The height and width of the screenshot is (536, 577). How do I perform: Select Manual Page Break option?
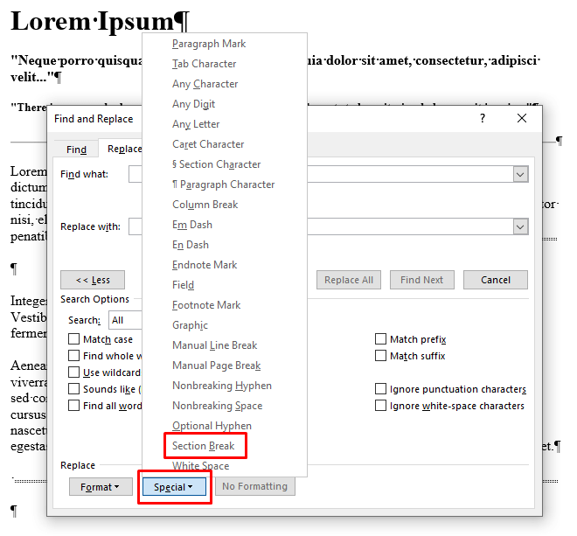(x=217, y=365)
